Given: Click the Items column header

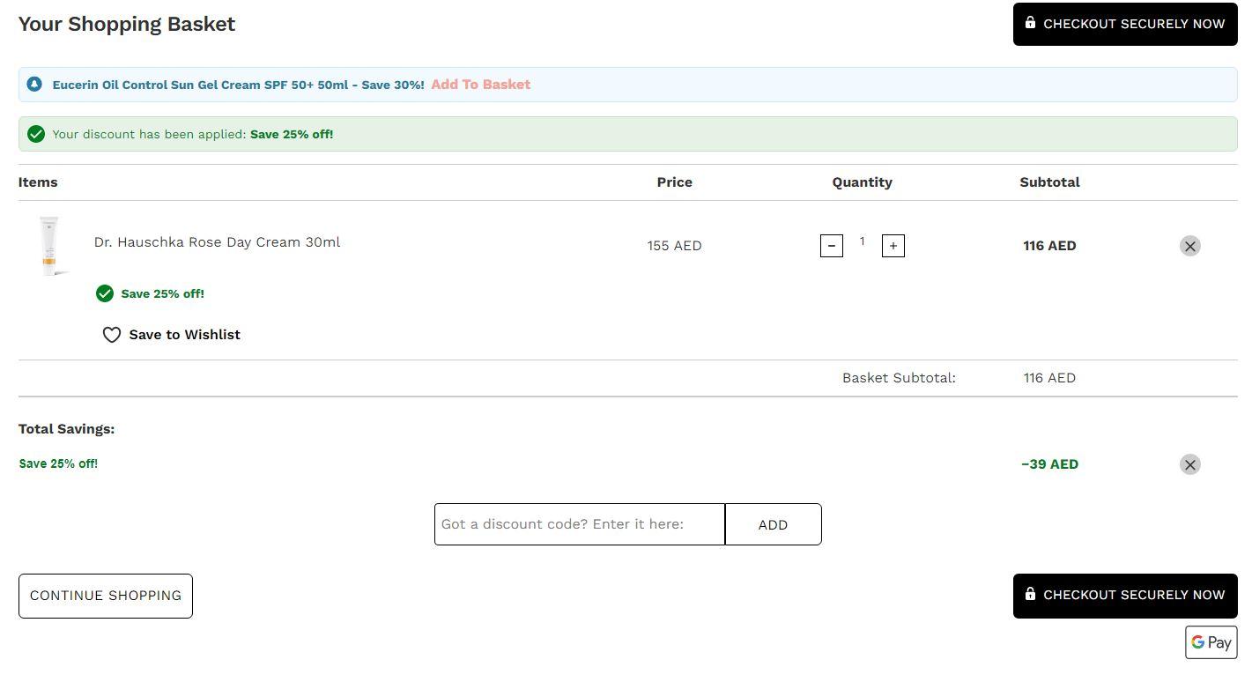Looking at the screenshot, I should 38,182.
